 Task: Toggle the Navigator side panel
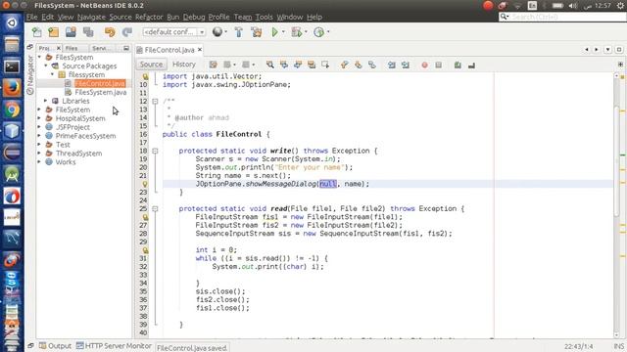click(30, 76)
